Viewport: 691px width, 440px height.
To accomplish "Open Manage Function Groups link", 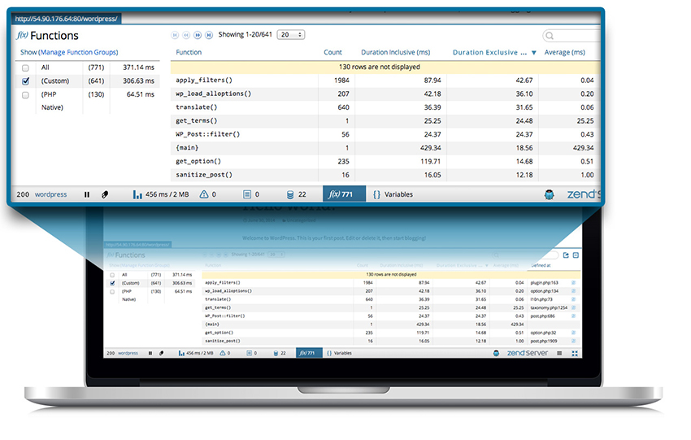I will (x=77, y=53).
